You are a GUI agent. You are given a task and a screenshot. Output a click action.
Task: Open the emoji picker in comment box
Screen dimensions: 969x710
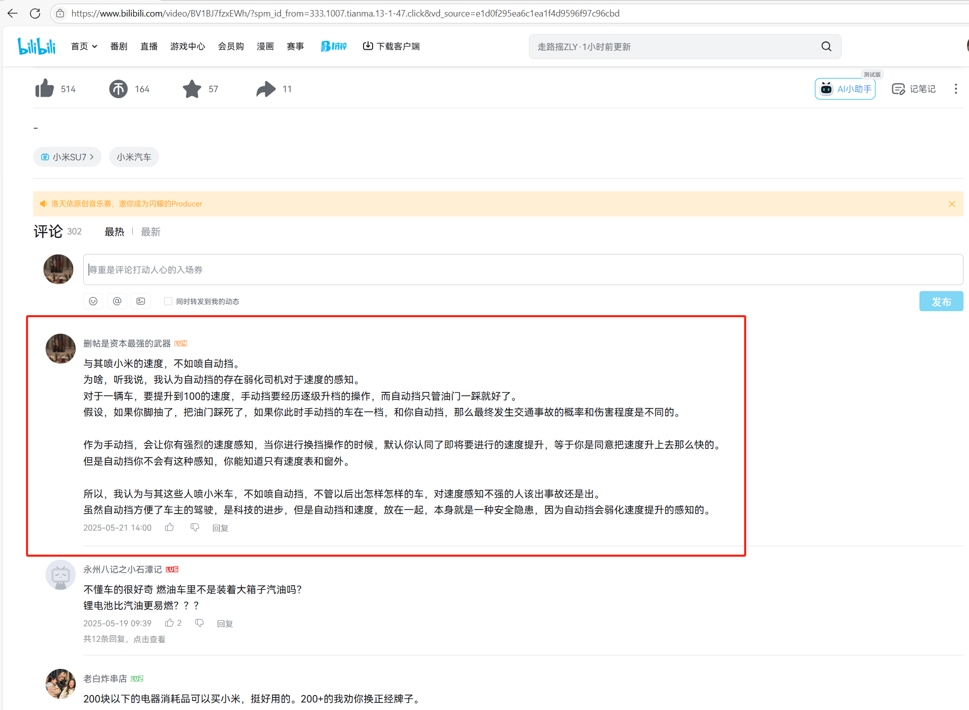93,301
